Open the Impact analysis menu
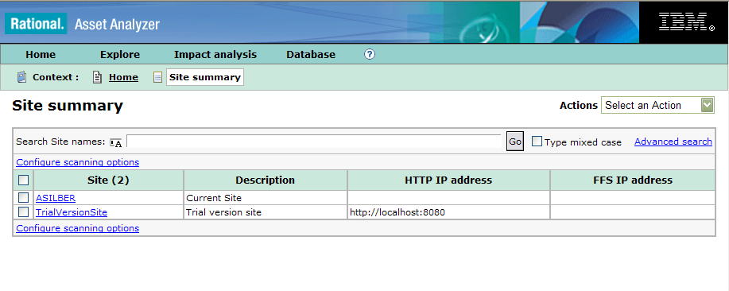Image resolution: width=729 pixels, height=291 pixels. (215, 54)
